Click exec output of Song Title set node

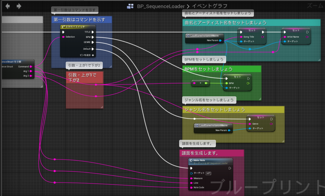coord(263,32)
